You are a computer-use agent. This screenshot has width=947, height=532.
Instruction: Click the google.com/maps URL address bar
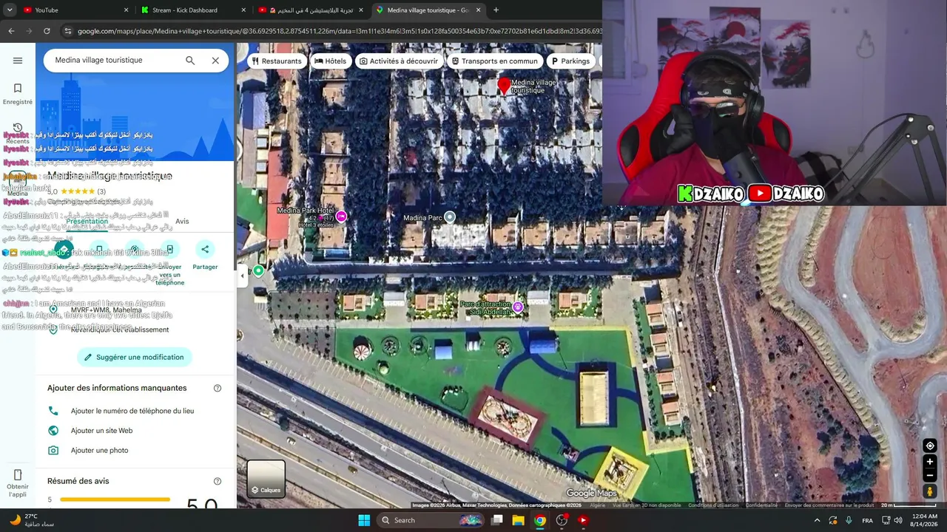point(340,31)
